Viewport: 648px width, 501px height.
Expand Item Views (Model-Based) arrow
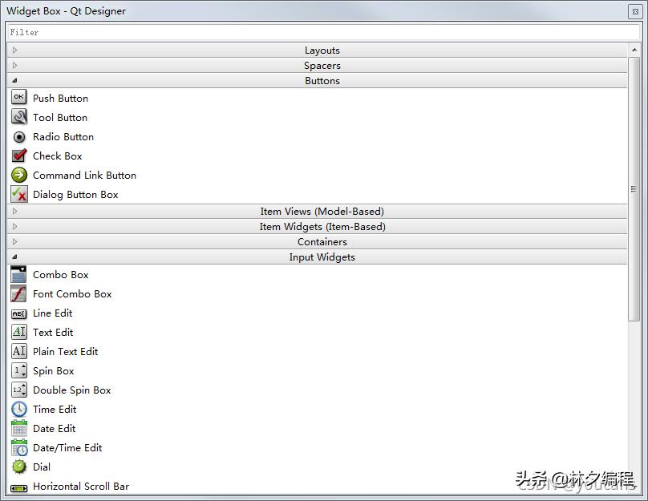(15, 211)
